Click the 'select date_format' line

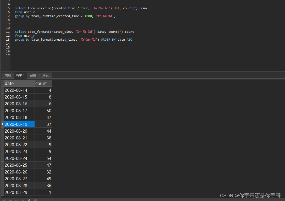click(74, 32)
